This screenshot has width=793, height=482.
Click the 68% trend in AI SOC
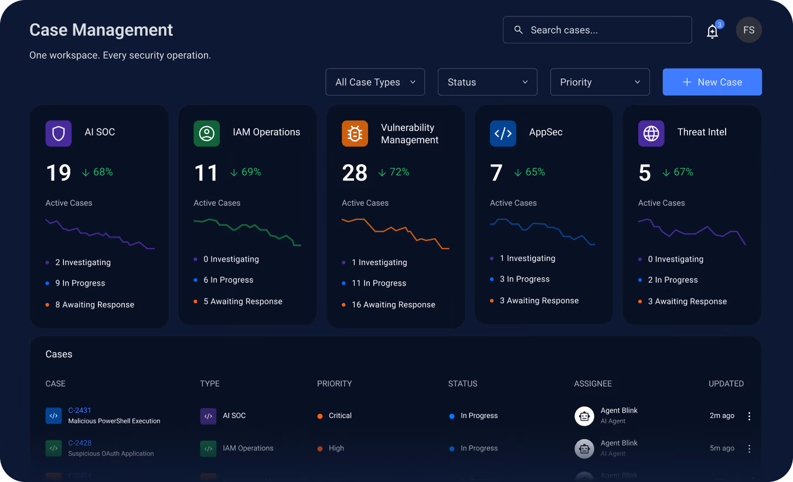(97, 172)
